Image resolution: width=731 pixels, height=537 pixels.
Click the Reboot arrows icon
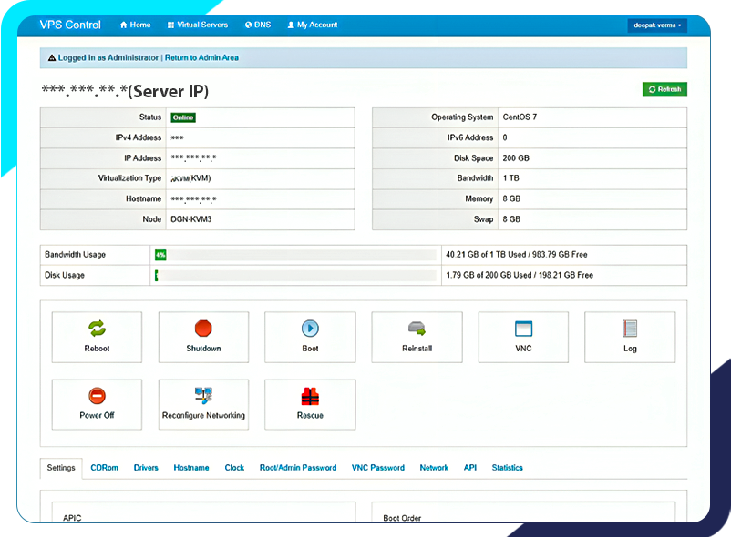coord(97,329)
